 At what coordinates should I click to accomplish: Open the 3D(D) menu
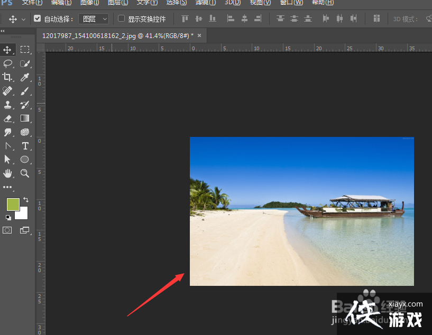pyautogui.click(x=233, y=3)
